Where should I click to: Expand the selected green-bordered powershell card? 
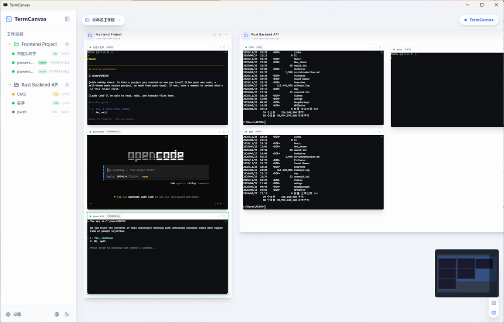click(220, 216)
